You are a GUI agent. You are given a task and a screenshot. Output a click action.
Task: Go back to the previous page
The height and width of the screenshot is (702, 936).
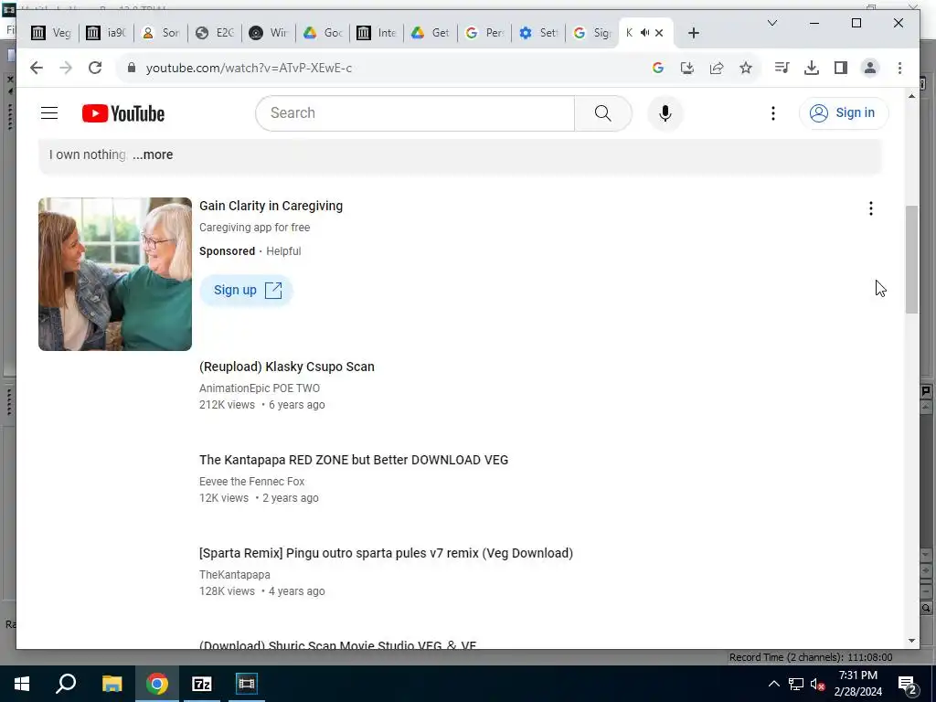coord(37,68)
